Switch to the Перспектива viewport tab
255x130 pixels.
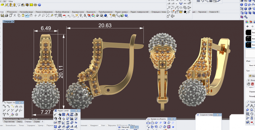click(x=9, y=121)
